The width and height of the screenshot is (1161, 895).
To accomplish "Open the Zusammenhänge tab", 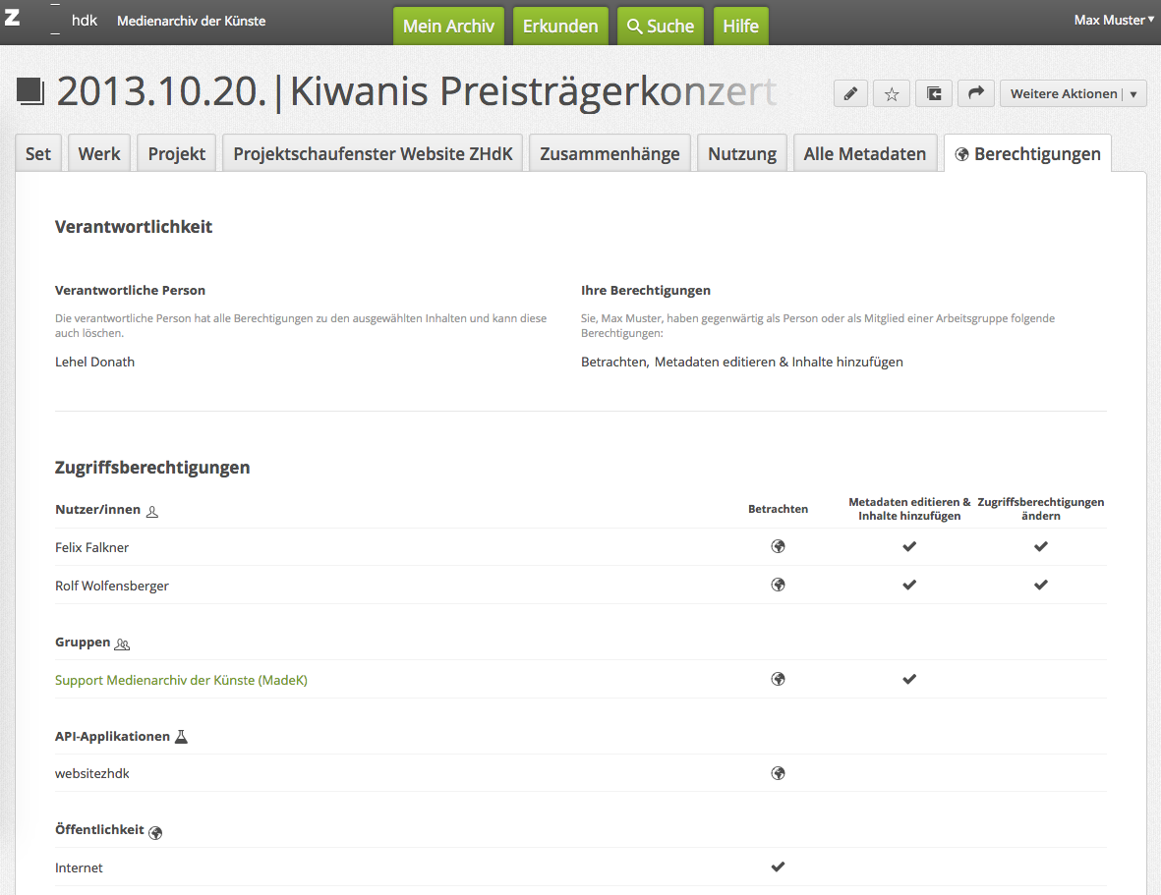I will pyautogui.click(x=610, y=154).
